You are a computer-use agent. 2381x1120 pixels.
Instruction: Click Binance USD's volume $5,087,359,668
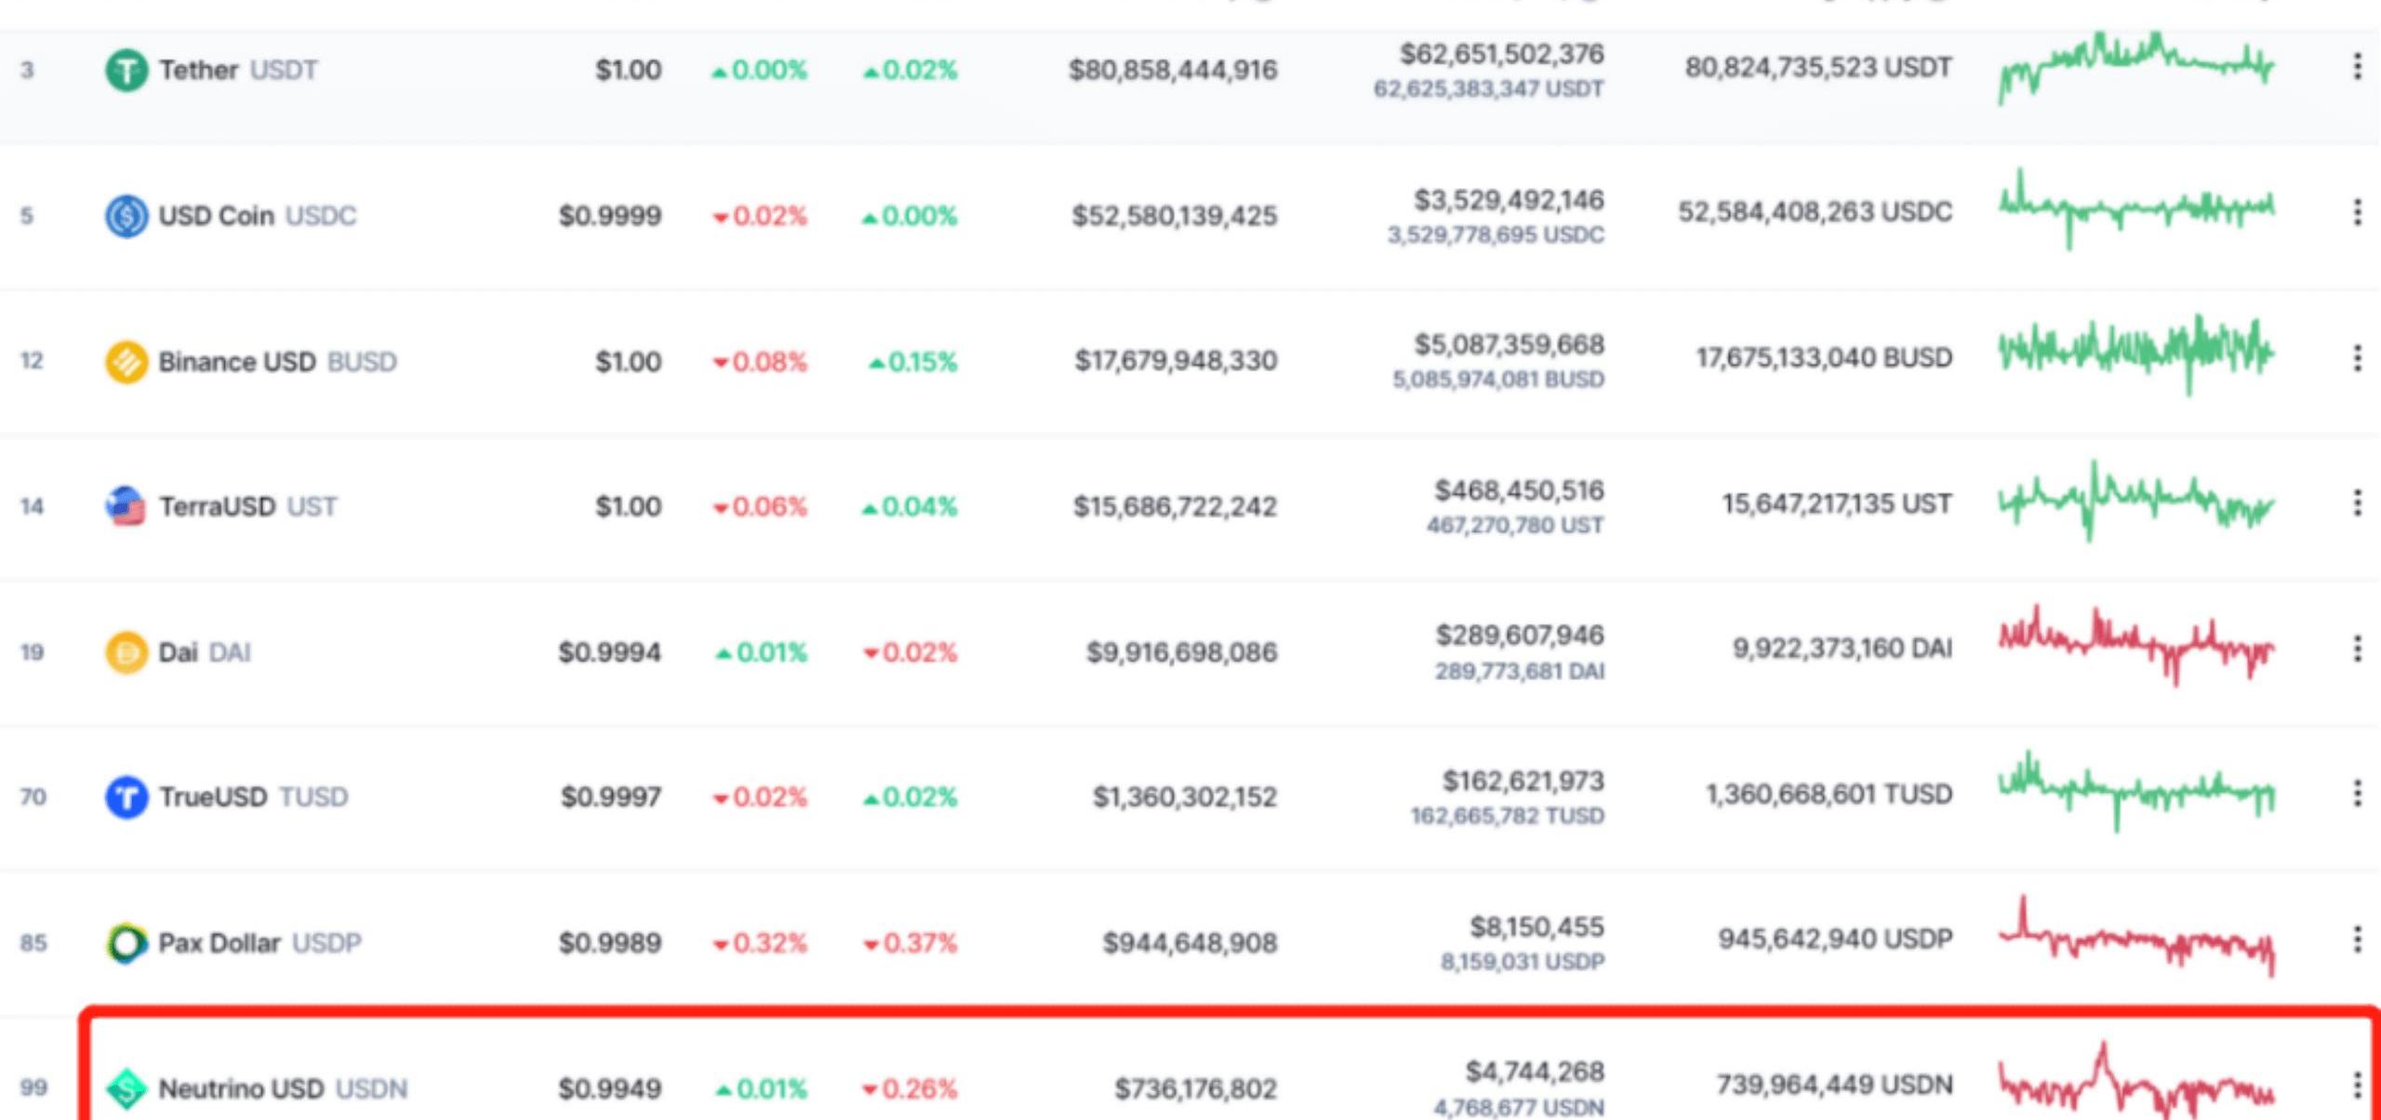(x=1510, y=345)
